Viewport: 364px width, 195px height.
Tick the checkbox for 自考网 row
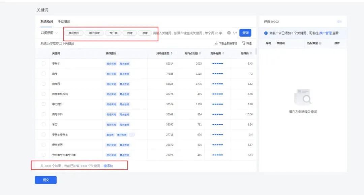(x=43, y=84)
